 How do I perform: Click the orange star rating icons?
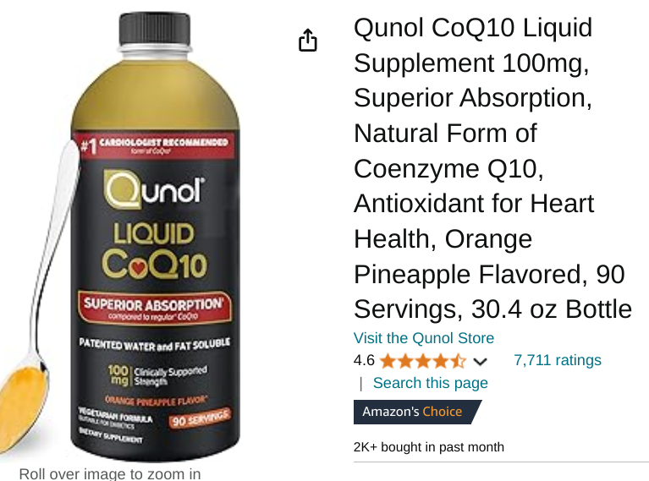423,361
